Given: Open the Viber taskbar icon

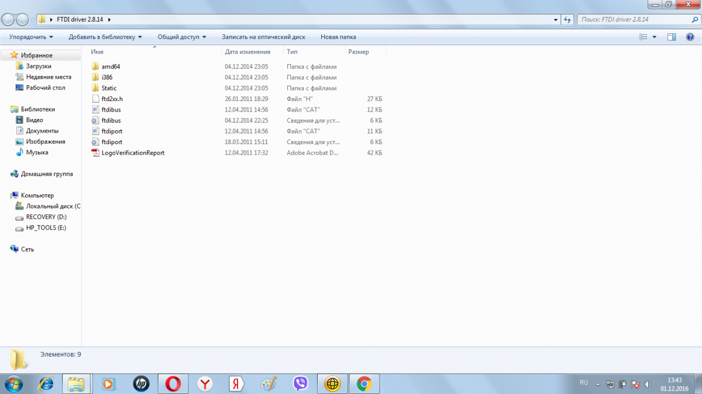Looking at the screenshot, I should pyautogui.click(x=301, y=383).
